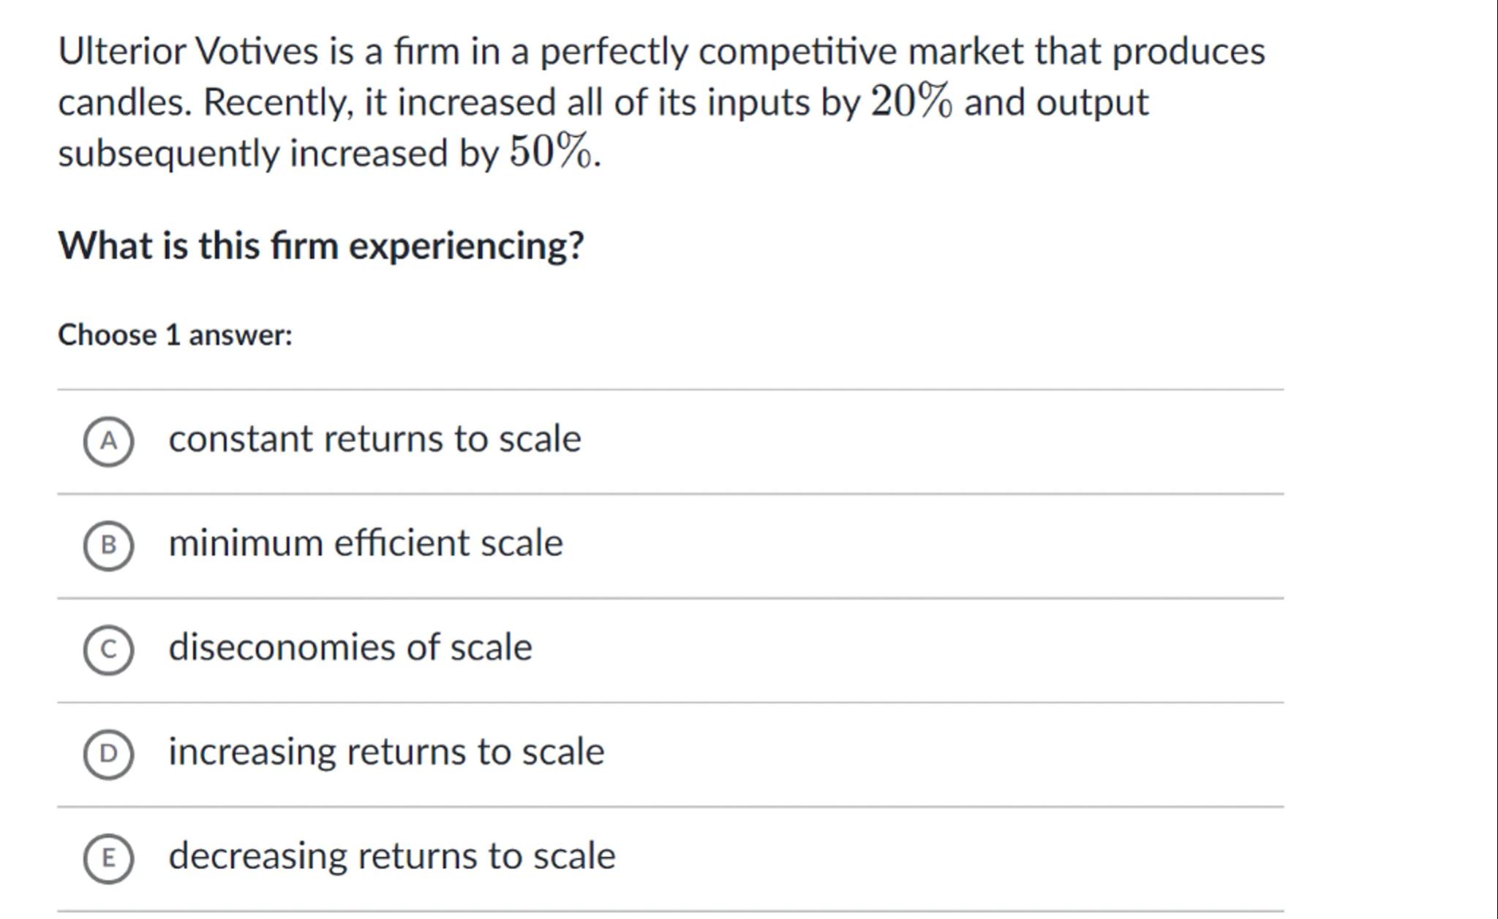
Task: Select radio button D circle
Action: pos(108,754)
